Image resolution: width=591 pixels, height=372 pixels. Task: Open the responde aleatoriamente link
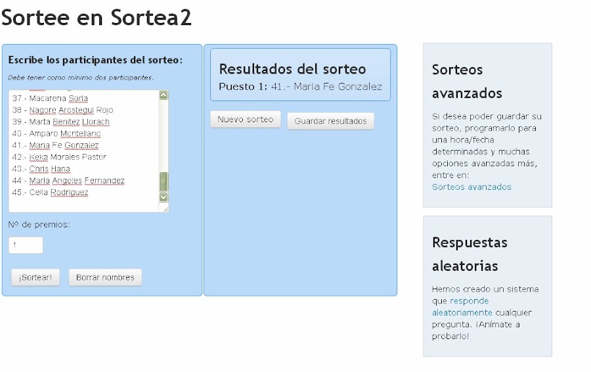462,307
